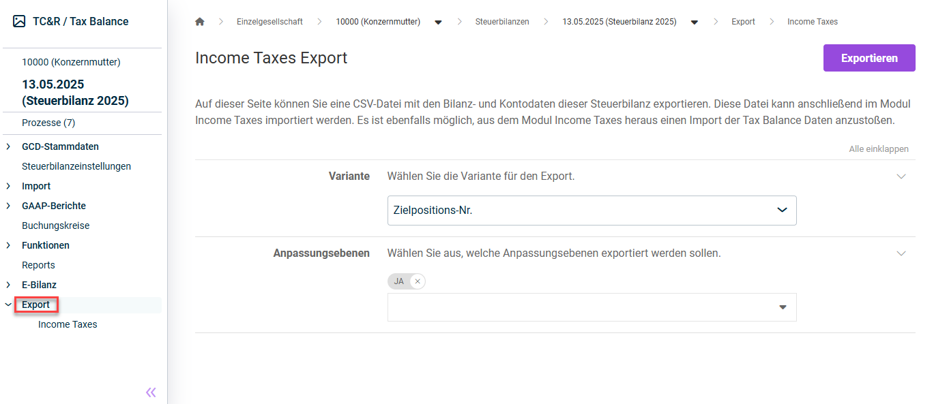
Task: Open the 13.05.2025 (Steuerbilanz 2025) breadcrumb dropdown arrow
Action: [695, 22]
